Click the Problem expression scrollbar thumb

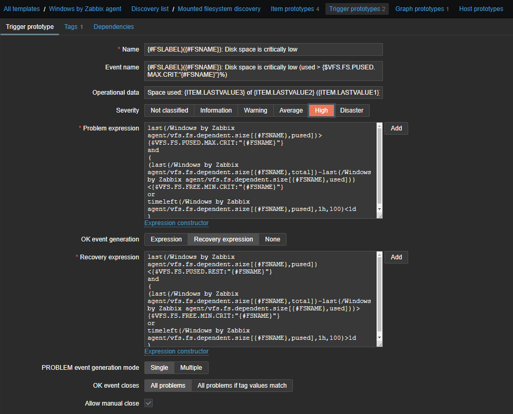coord(380,166)
